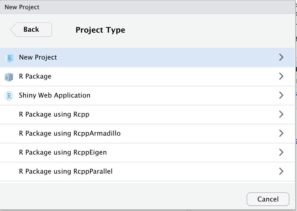Select the New Project list entry
This screenshot has width=297, height=211.
(38, 57)
